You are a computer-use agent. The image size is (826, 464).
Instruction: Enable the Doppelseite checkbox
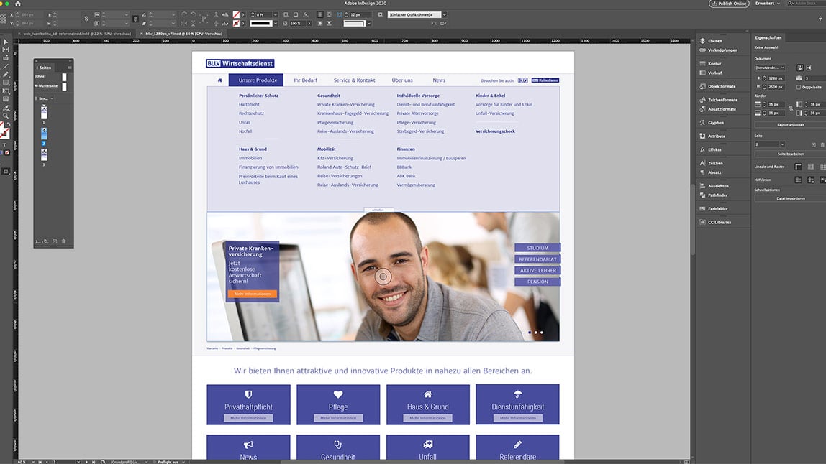(798, 87)
